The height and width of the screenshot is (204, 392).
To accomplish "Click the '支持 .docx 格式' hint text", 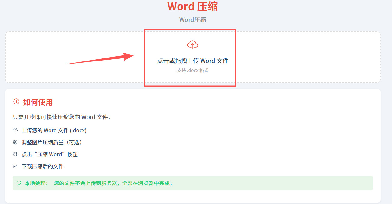I will pyautogui.click(x=193, y=70).
